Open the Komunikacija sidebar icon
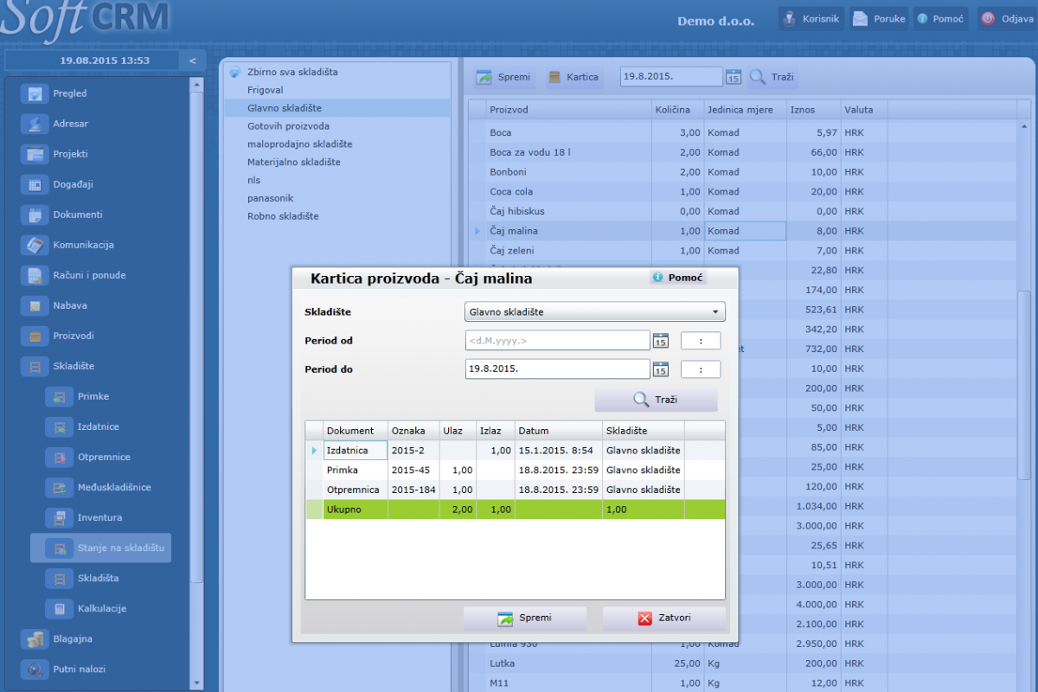This screenshot has height=692, width=1038. (x=35, y=245)
